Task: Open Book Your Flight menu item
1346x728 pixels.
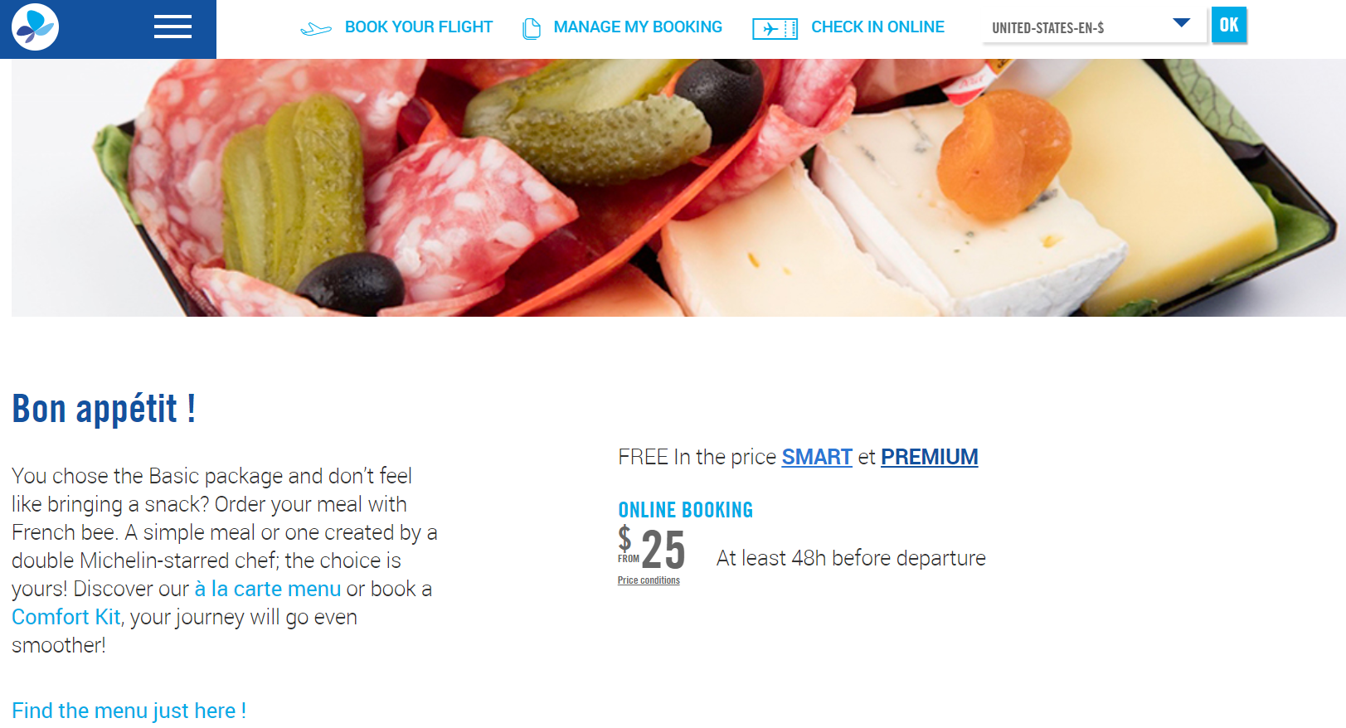Action: pyautogui.click(x=418, y=27)
